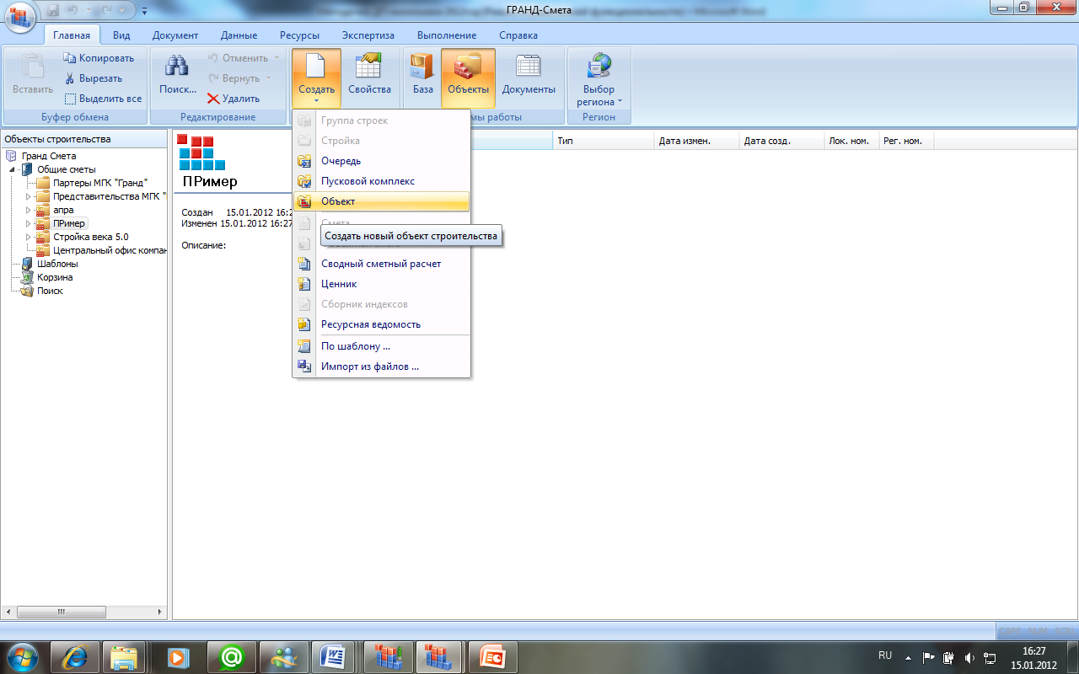Open the Документ ribbon tab
The image size is (1079, 674).
click(175, 35)
